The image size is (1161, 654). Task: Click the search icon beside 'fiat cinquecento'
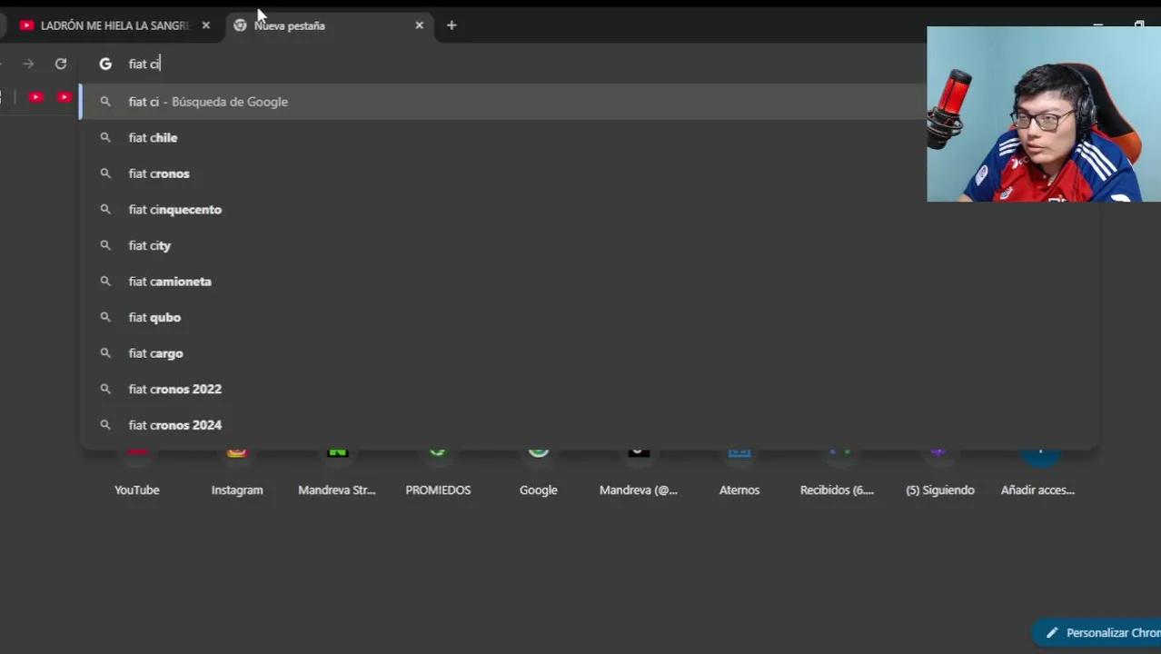pos(105,209)
